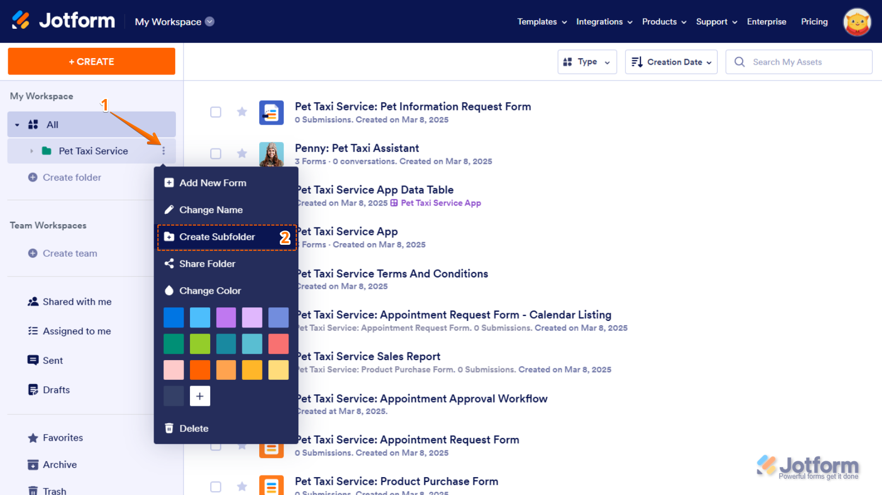Open Appointment Approval Workflow item

click(422, 399)
